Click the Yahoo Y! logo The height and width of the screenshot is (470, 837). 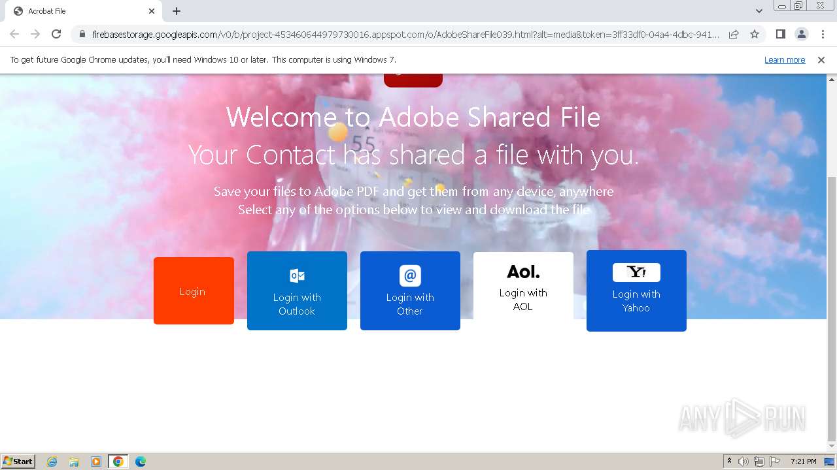coord(636,272)
